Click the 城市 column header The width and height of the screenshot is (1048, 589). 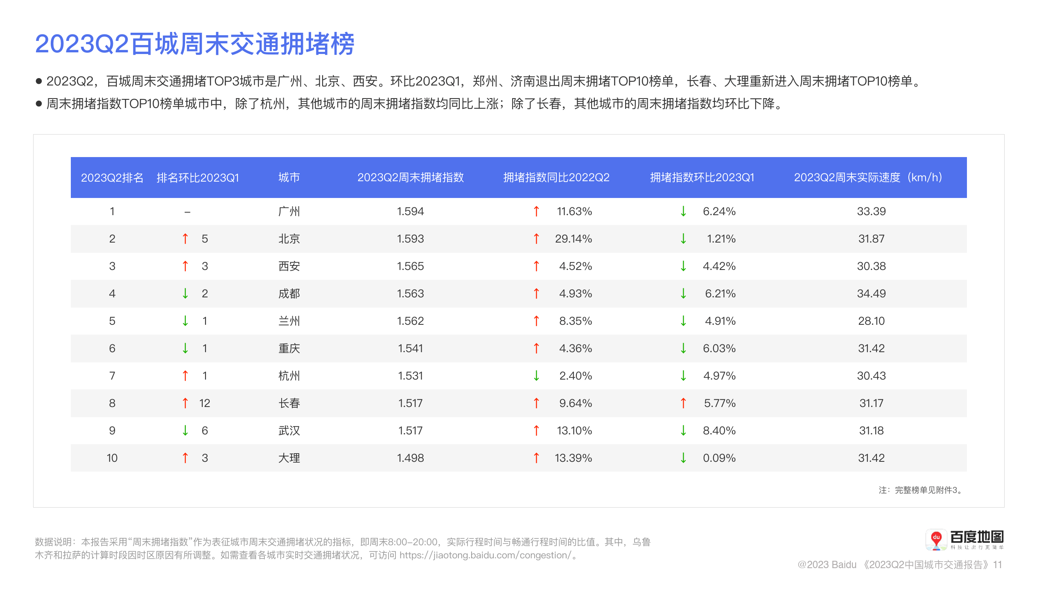[289, 178]
